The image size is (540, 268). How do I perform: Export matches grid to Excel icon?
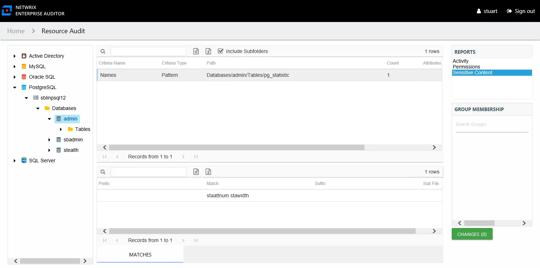point(208,172)
